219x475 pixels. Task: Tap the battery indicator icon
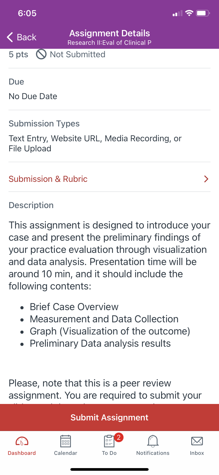point(203,13)
